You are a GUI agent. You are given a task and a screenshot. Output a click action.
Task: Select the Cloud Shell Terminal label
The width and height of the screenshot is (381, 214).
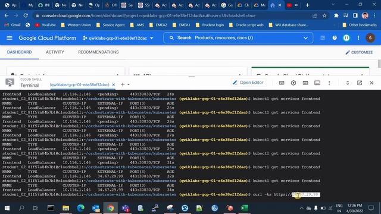(29, 86)
